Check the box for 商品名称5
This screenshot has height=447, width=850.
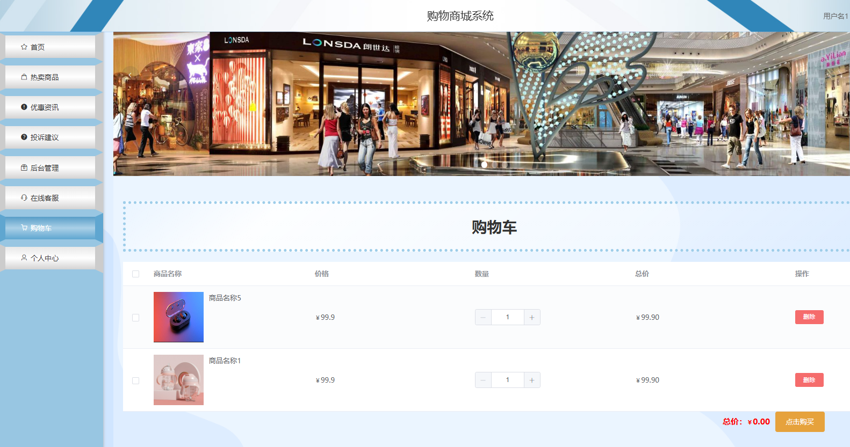pos(135,318)
